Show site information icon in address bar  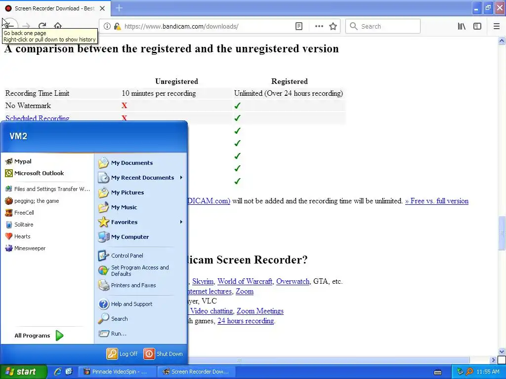tap(107, 27)
